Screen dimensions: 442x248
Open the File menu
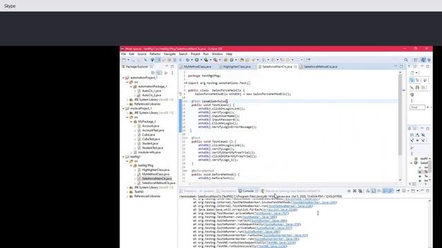124,54
